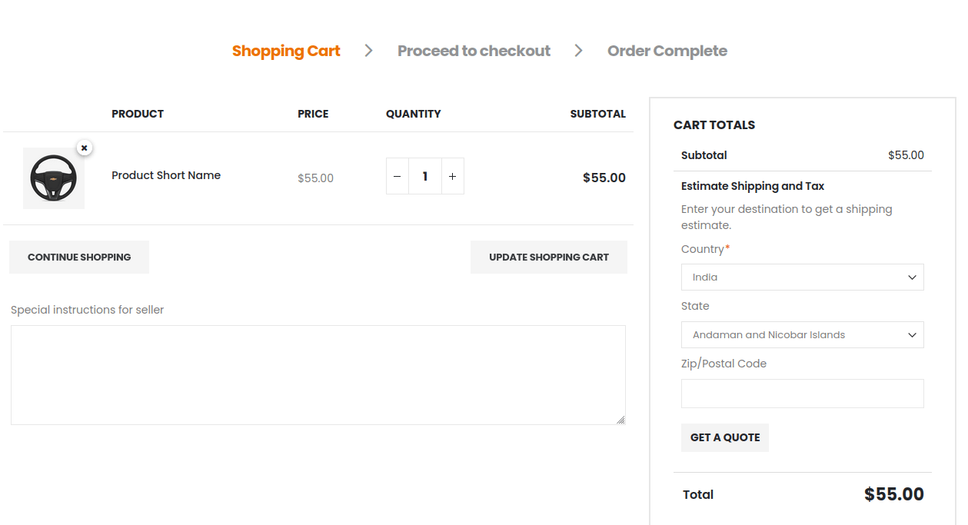Image resolution: width=968 pixels, height=525 pixels.
Task: Click the Continue Shopping button
Action: [79, 258]
